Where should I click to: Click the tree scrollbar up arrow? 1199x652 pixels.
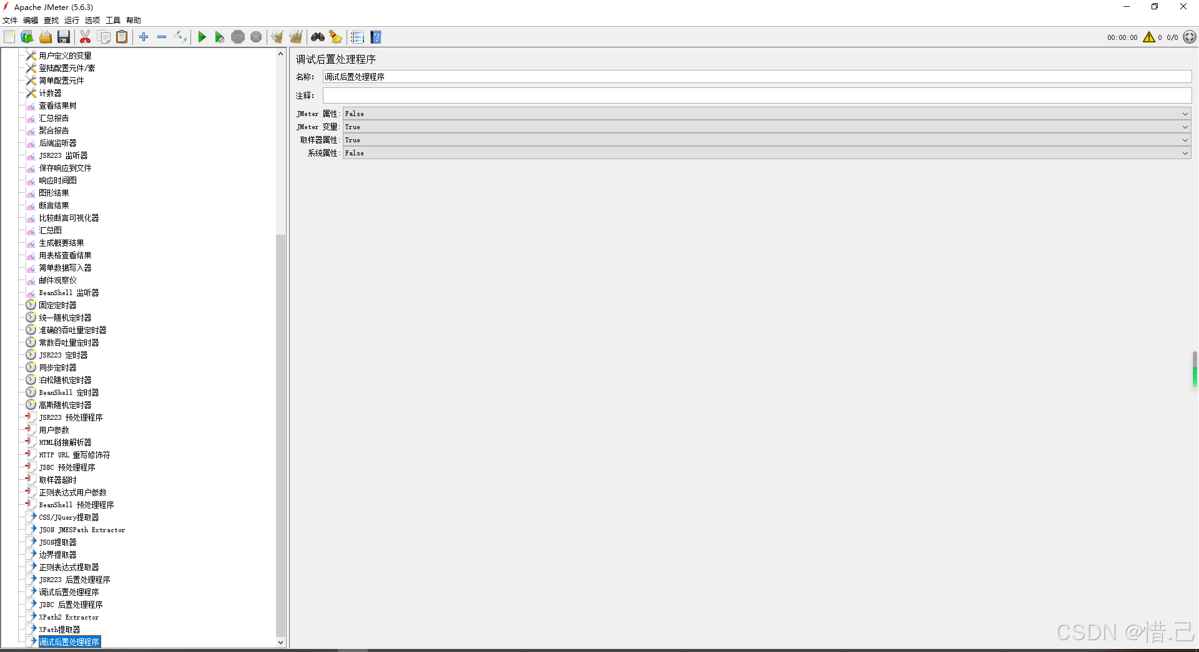(280, 54)
